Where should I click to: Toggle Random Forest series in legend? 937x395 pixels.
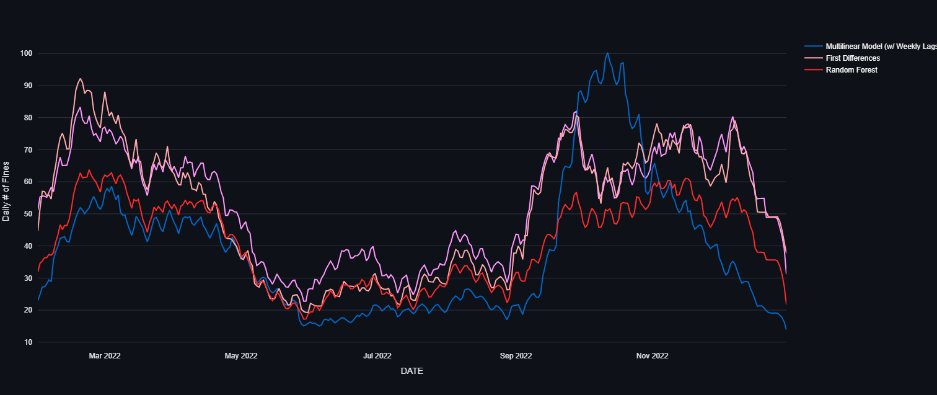click(840, 70)
